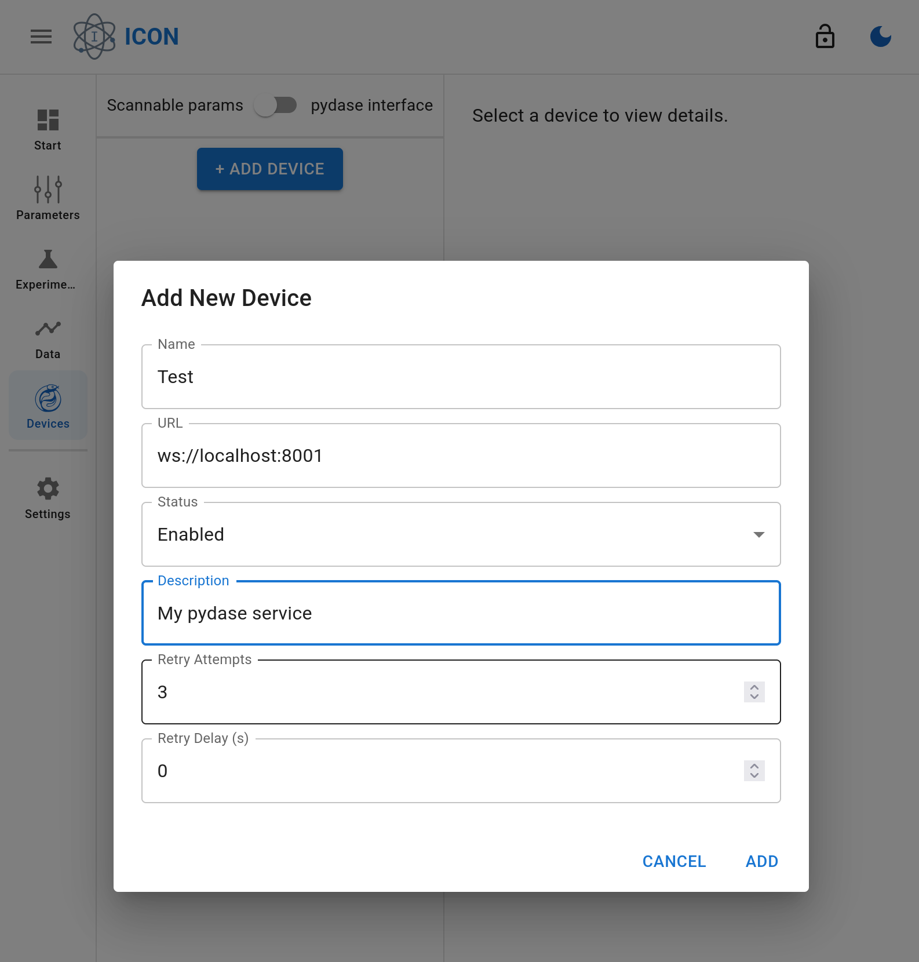Adjust the Retry Attempts spinner arrows
The height and width of the screenshot is (962, 919).
tap(754, 692)
